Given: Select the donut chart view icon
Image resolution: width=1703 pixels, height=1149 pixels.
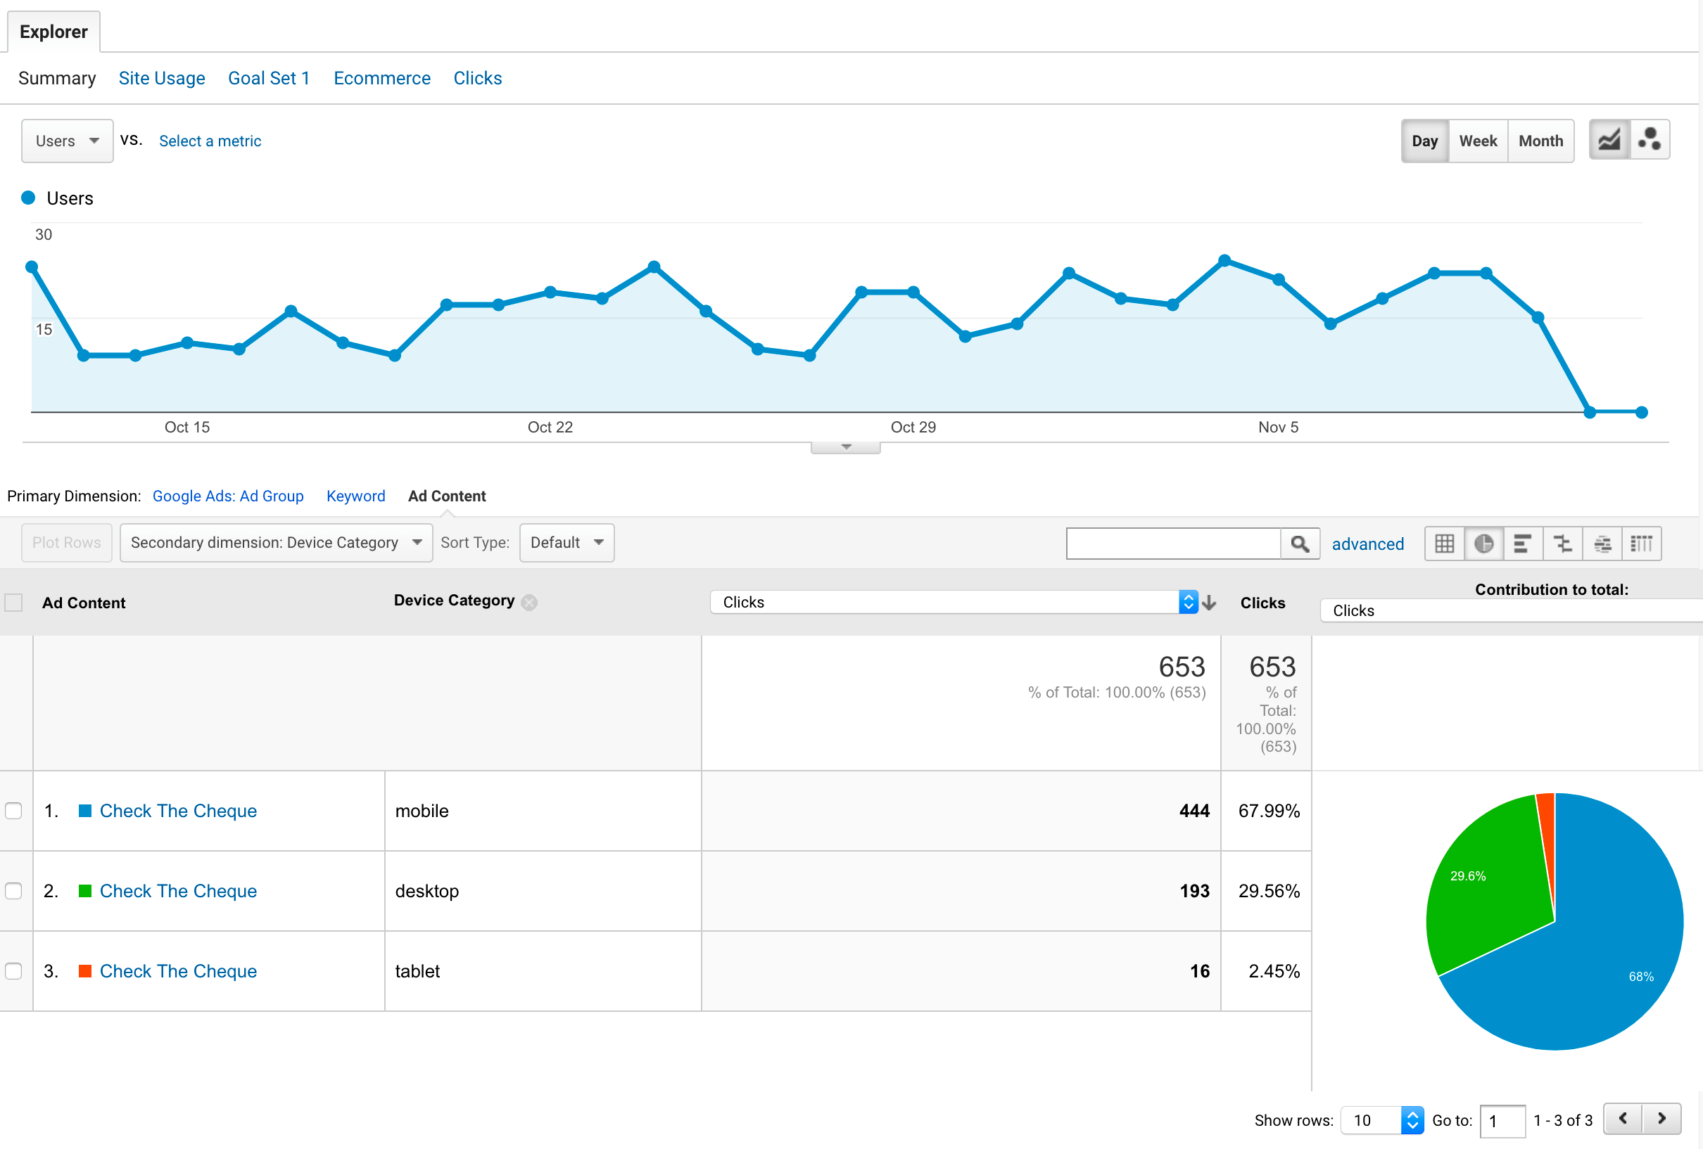Looking at the screenshot, I should coord(1482,544).
